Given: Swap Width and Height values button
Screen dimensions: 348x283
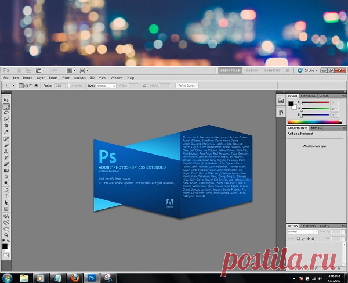Looking at the screenshot, I should (144, 85).
